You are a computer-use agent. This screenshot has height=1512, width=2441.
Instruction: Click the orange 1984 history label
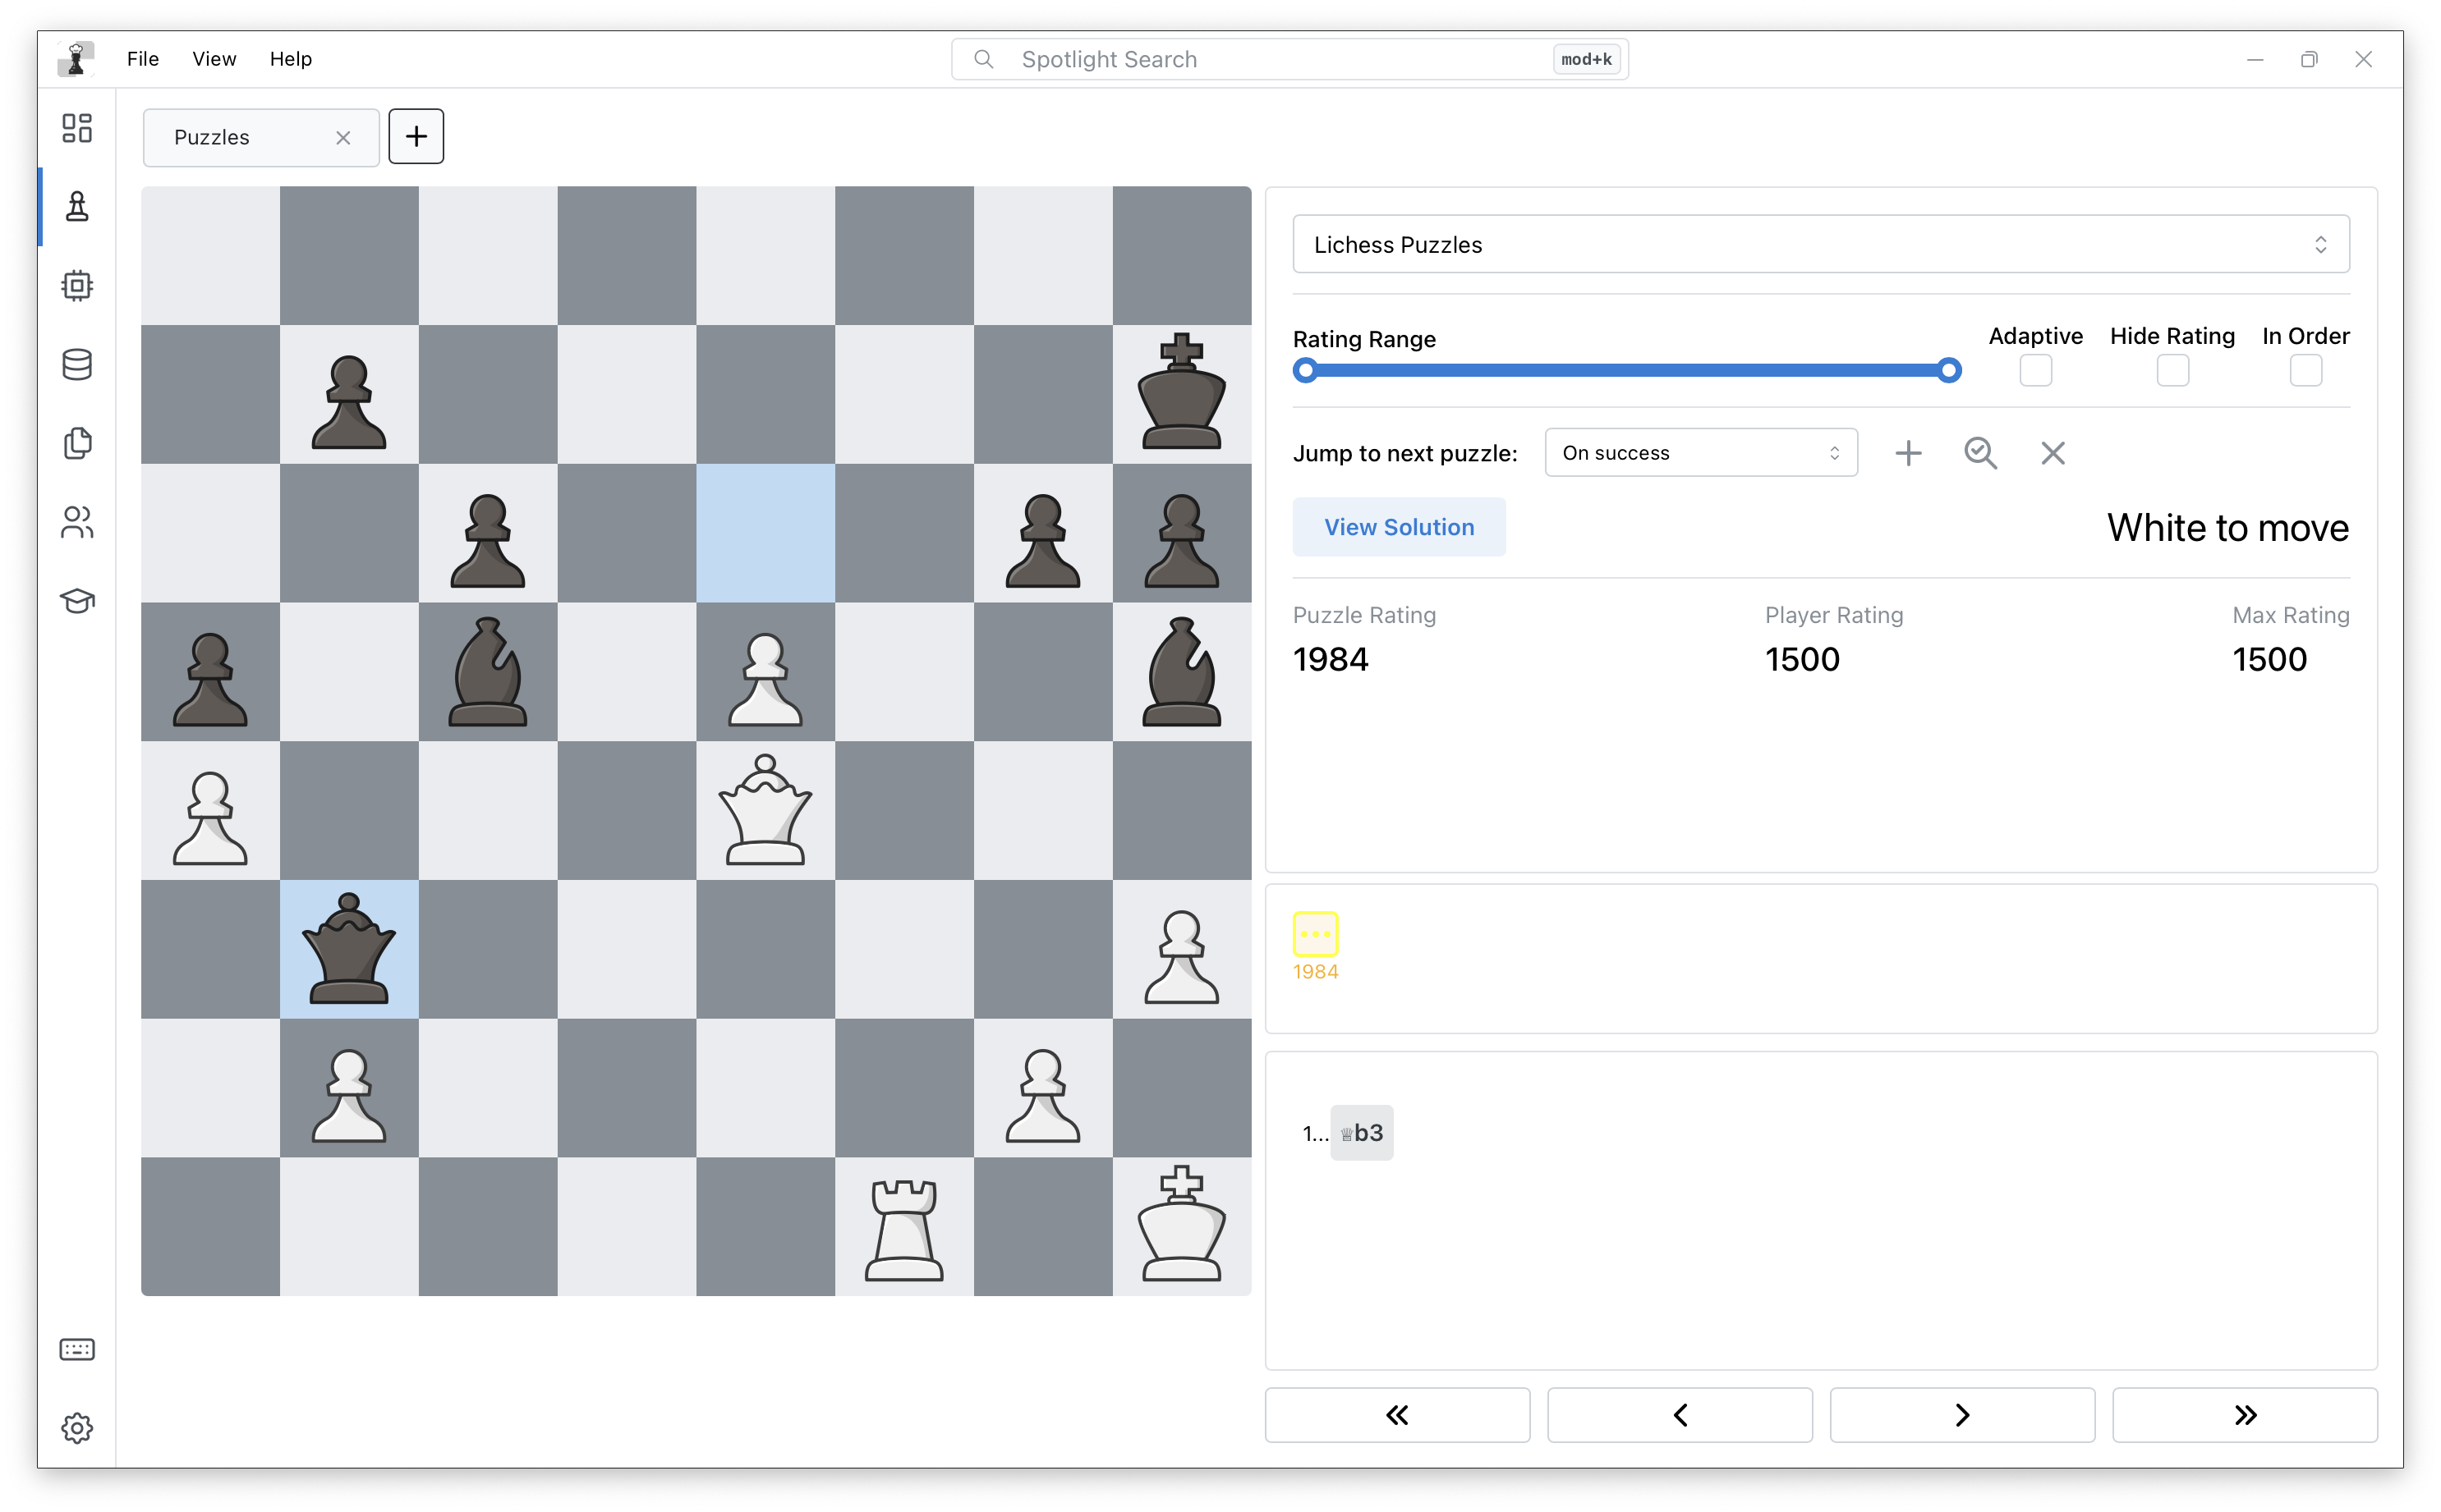click(1316, 972)
